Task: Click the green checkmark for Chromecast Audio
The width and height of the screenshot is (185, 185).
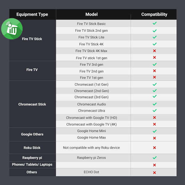Action: (154, 104)
